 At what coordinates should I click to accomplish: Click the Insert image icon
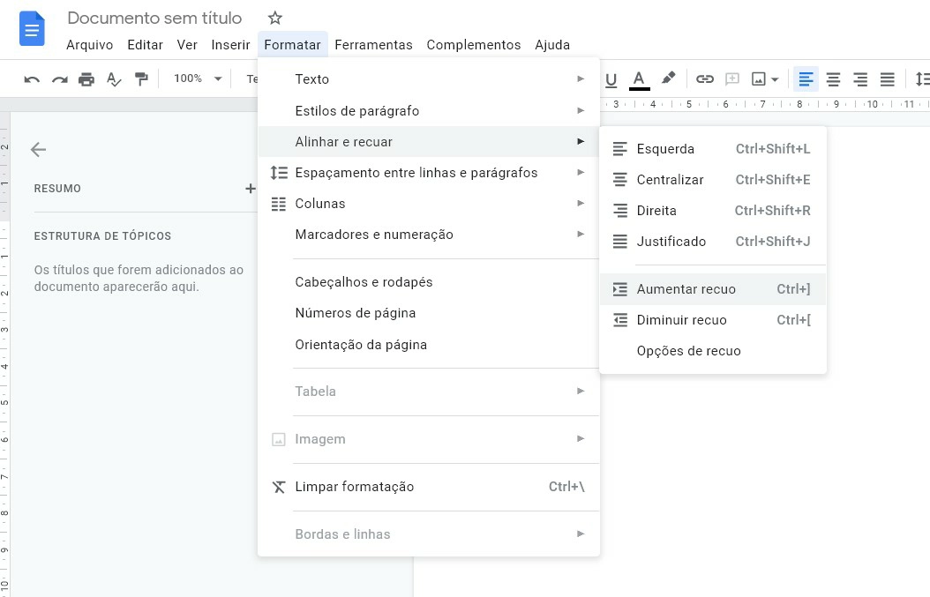point(759,78)
